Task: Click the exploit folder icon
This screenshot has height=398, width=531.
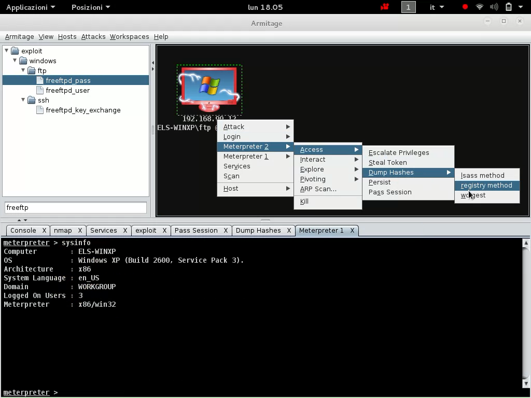Action: 15,51
